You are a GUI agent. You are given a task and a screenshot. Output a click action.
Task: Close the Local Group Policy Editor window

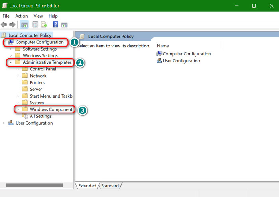271,6
